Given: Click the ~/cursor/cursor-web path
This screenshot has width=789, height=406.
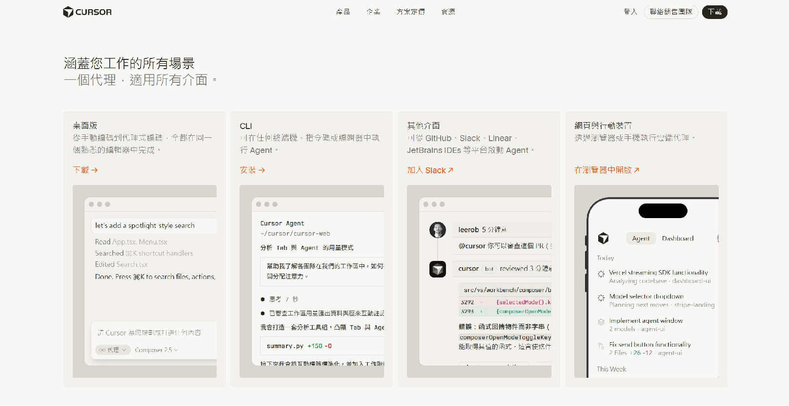Looking at the screenshot, I should pos(295,234).
